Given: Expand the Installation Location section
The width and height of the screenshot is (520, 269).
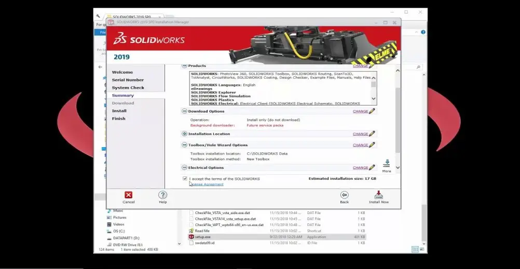Looking at the screenshot, I should click(x=184, y=134).
